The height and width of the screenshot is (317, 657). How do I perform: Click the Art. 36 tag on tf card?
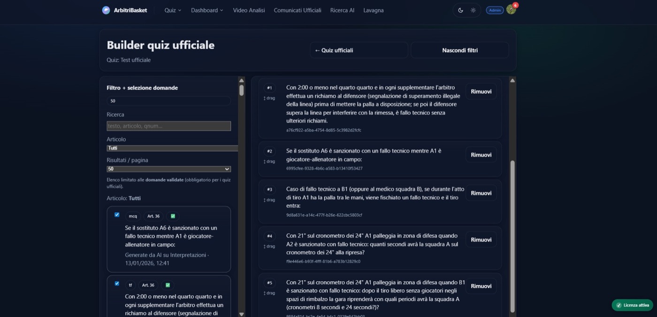pyautogui.click(x=148, y=285)
